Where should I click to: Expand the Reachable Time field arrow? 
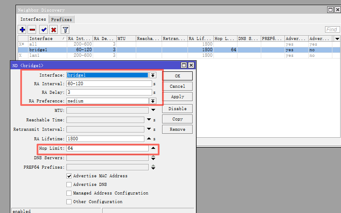click(149, 120)
